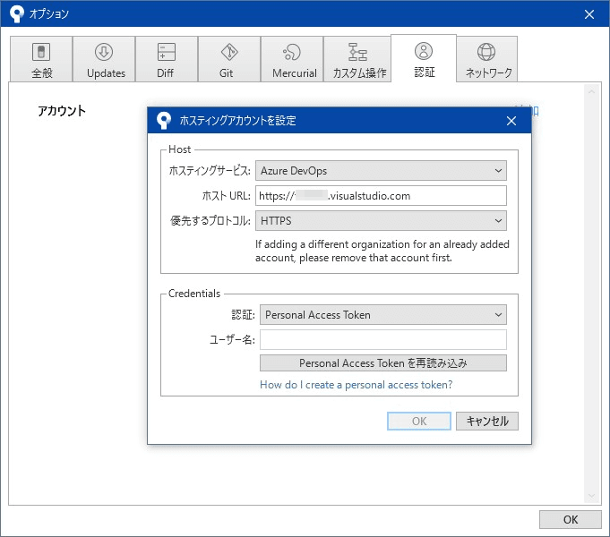Click the 認証 person icon
The image size is (610, 537).
pos(424,51)
